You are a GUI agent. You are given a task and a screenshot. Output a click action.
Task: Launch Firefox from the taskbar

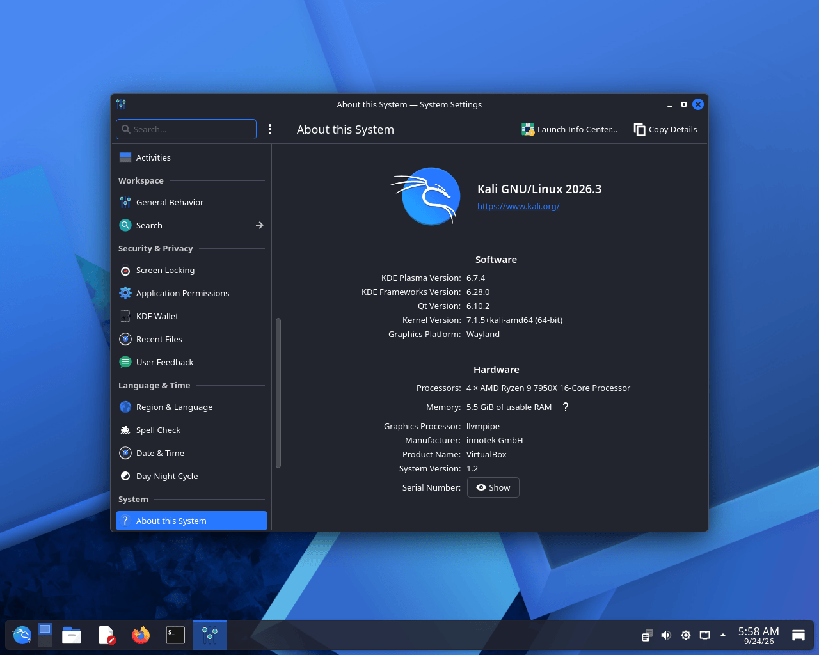point(141,635)
